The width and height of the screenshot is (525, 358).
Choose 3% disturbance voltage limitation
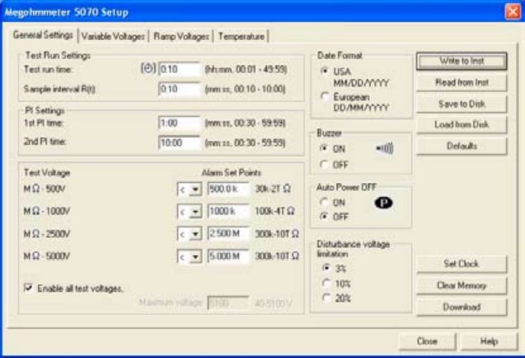[x=326, y=268]
